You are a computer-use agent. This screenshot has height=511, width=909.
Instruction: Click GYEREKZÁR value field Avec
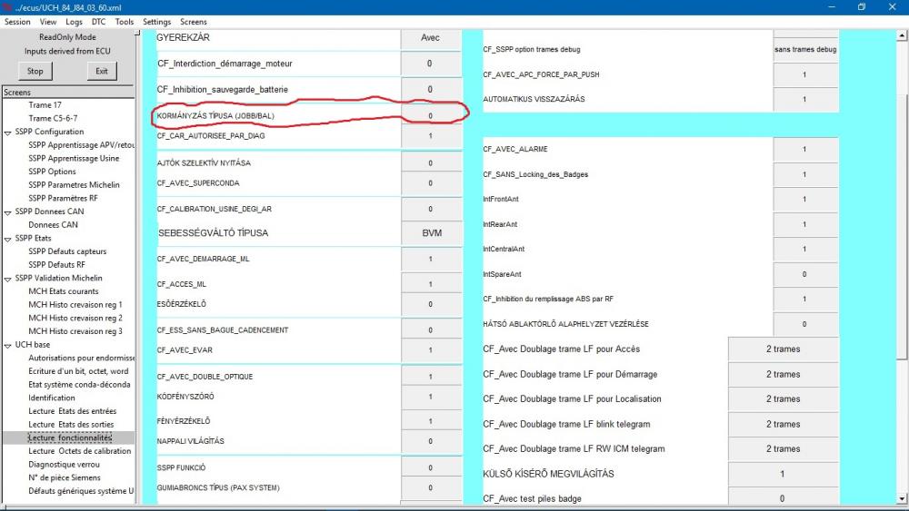coord(431,37)
